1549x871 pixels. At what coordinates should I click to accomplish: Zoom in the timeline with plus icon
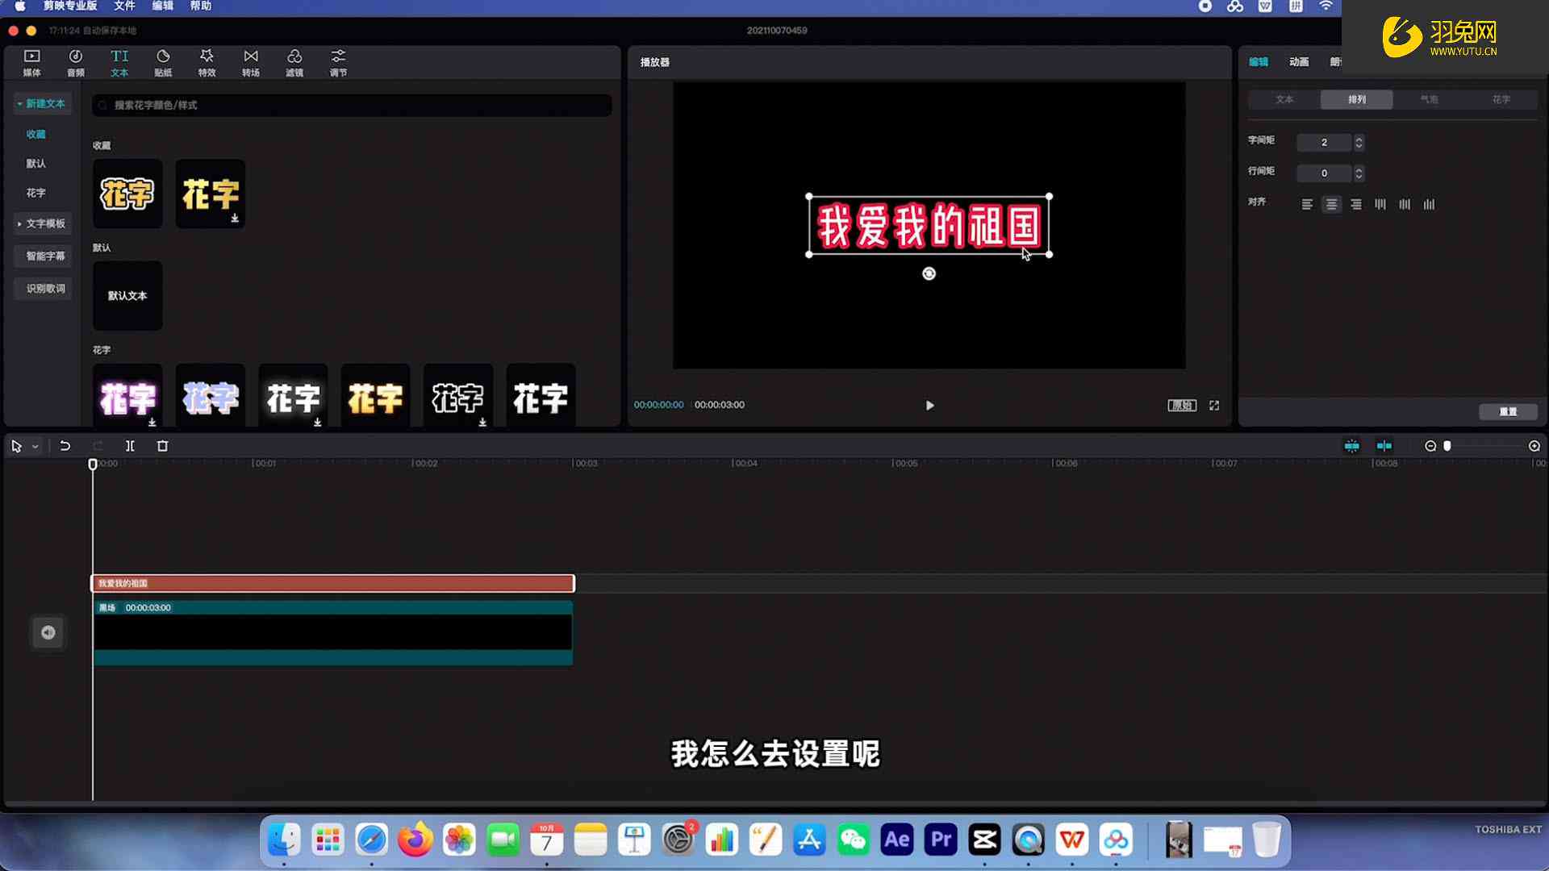point(1534,446)
